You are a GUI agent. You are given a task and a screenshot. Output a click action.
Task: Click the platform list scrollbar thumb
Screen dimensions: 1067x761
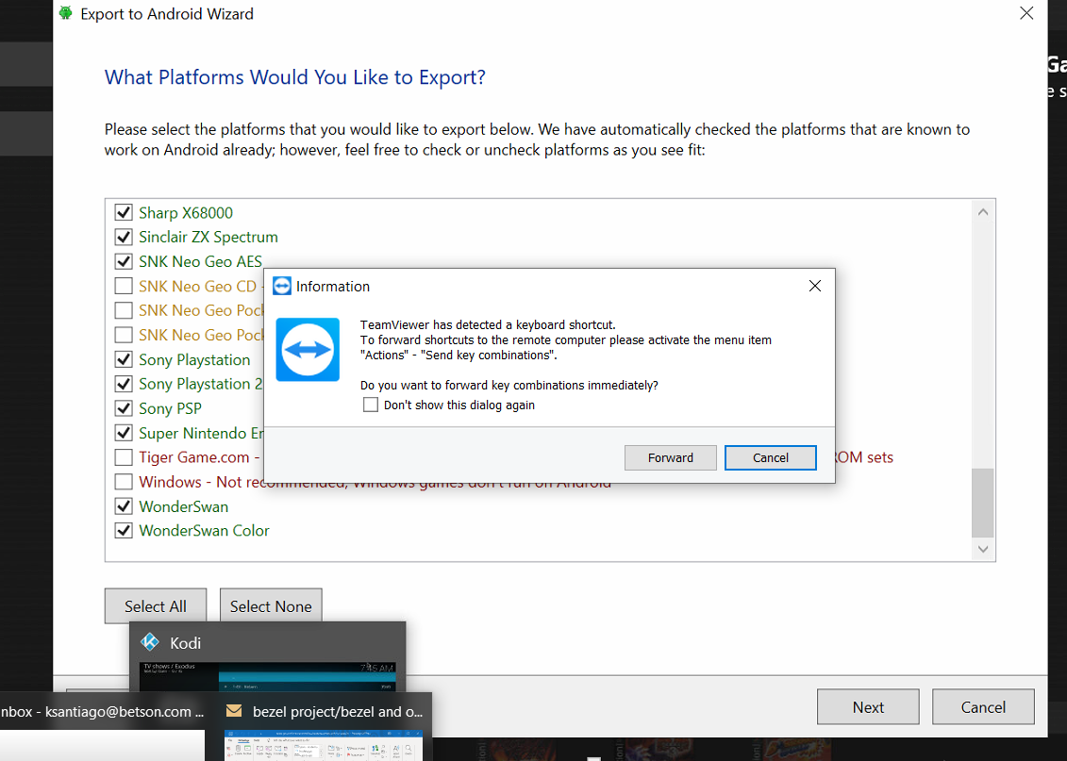tap(983, 503)
